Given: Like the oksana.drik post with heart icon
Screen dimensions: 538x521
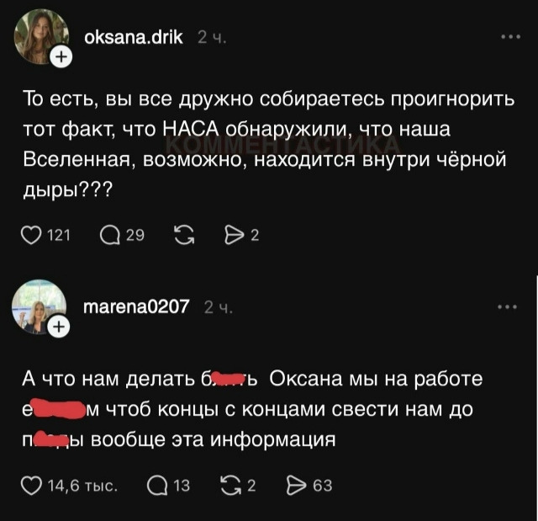Looking at the screenshot, I should (x=31, y=236).
